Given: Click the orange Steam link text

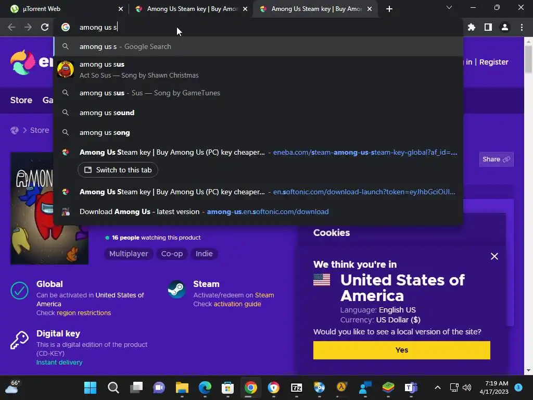Looking at the screenshot, I should [x=264, y=295].
